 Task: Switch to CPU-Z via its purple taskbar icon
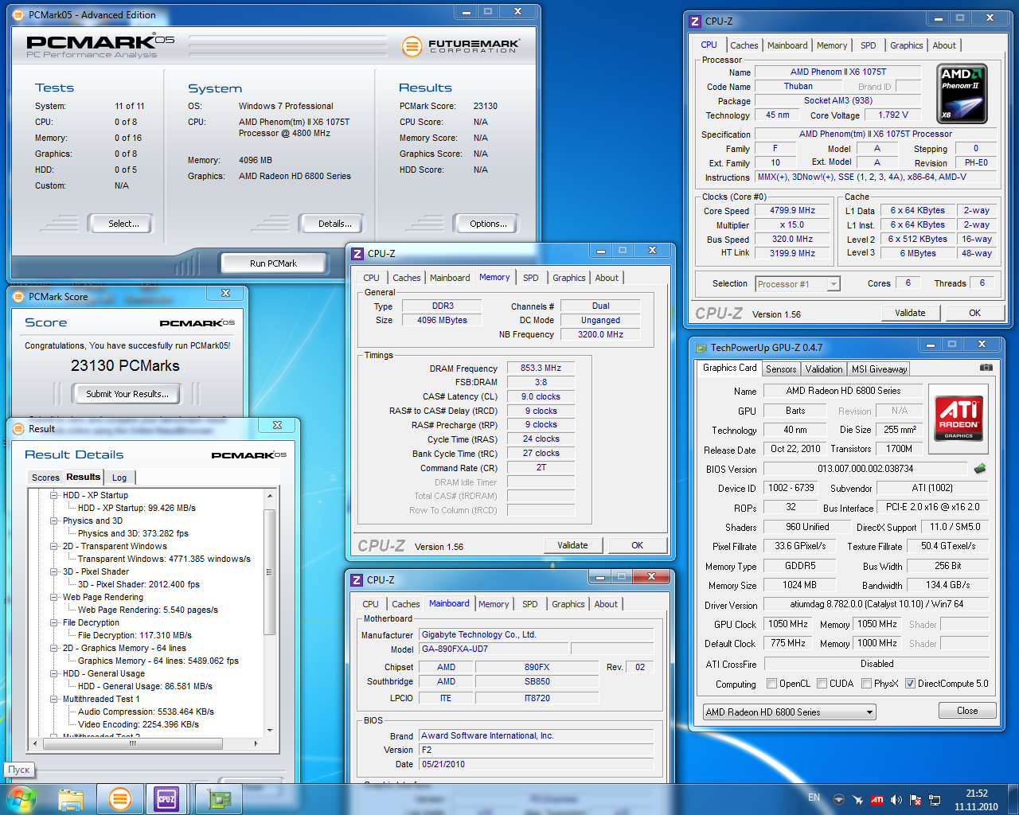166,799
